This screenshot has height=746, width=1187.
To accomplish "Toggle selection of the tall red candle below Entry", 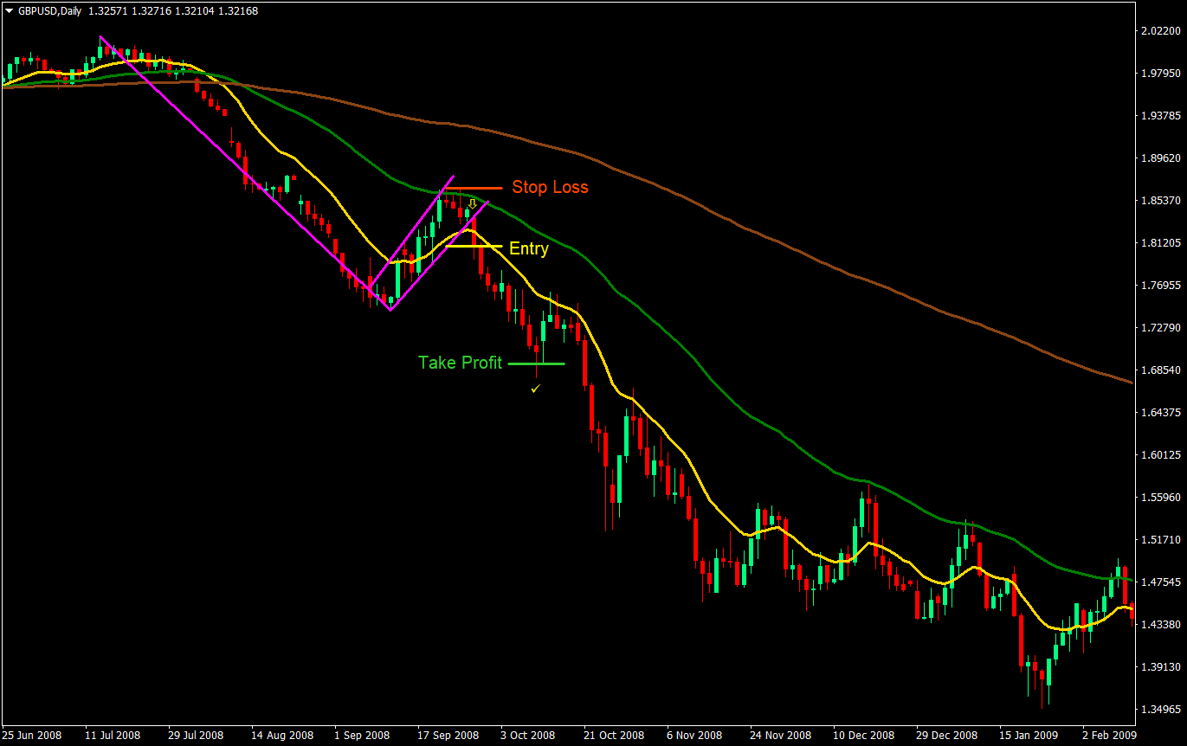I will click(x=482, y=264).
